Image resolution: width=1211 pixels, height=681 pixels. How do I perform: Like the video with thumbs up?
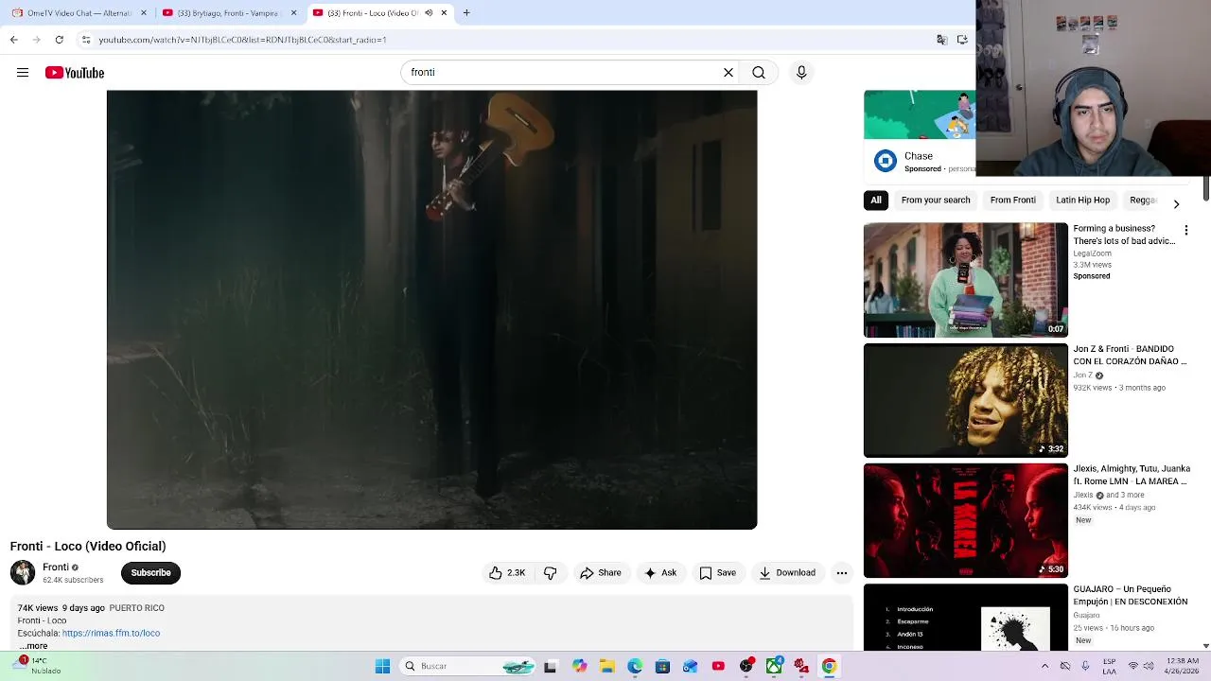507,572
